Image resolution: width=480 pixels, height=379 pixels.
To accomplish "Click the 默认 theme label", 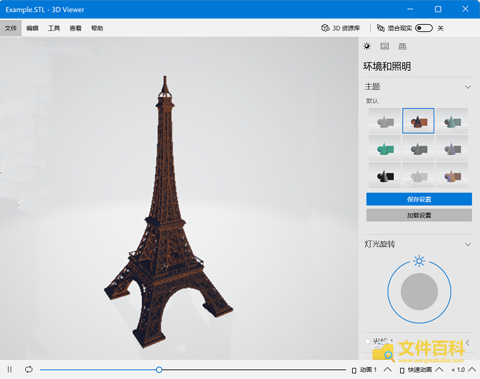I will 372,101.
